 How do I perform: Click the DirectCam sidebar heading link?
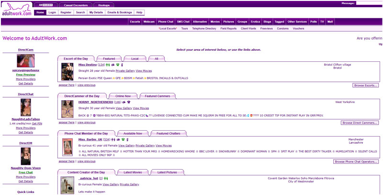[x=26, y=50]
